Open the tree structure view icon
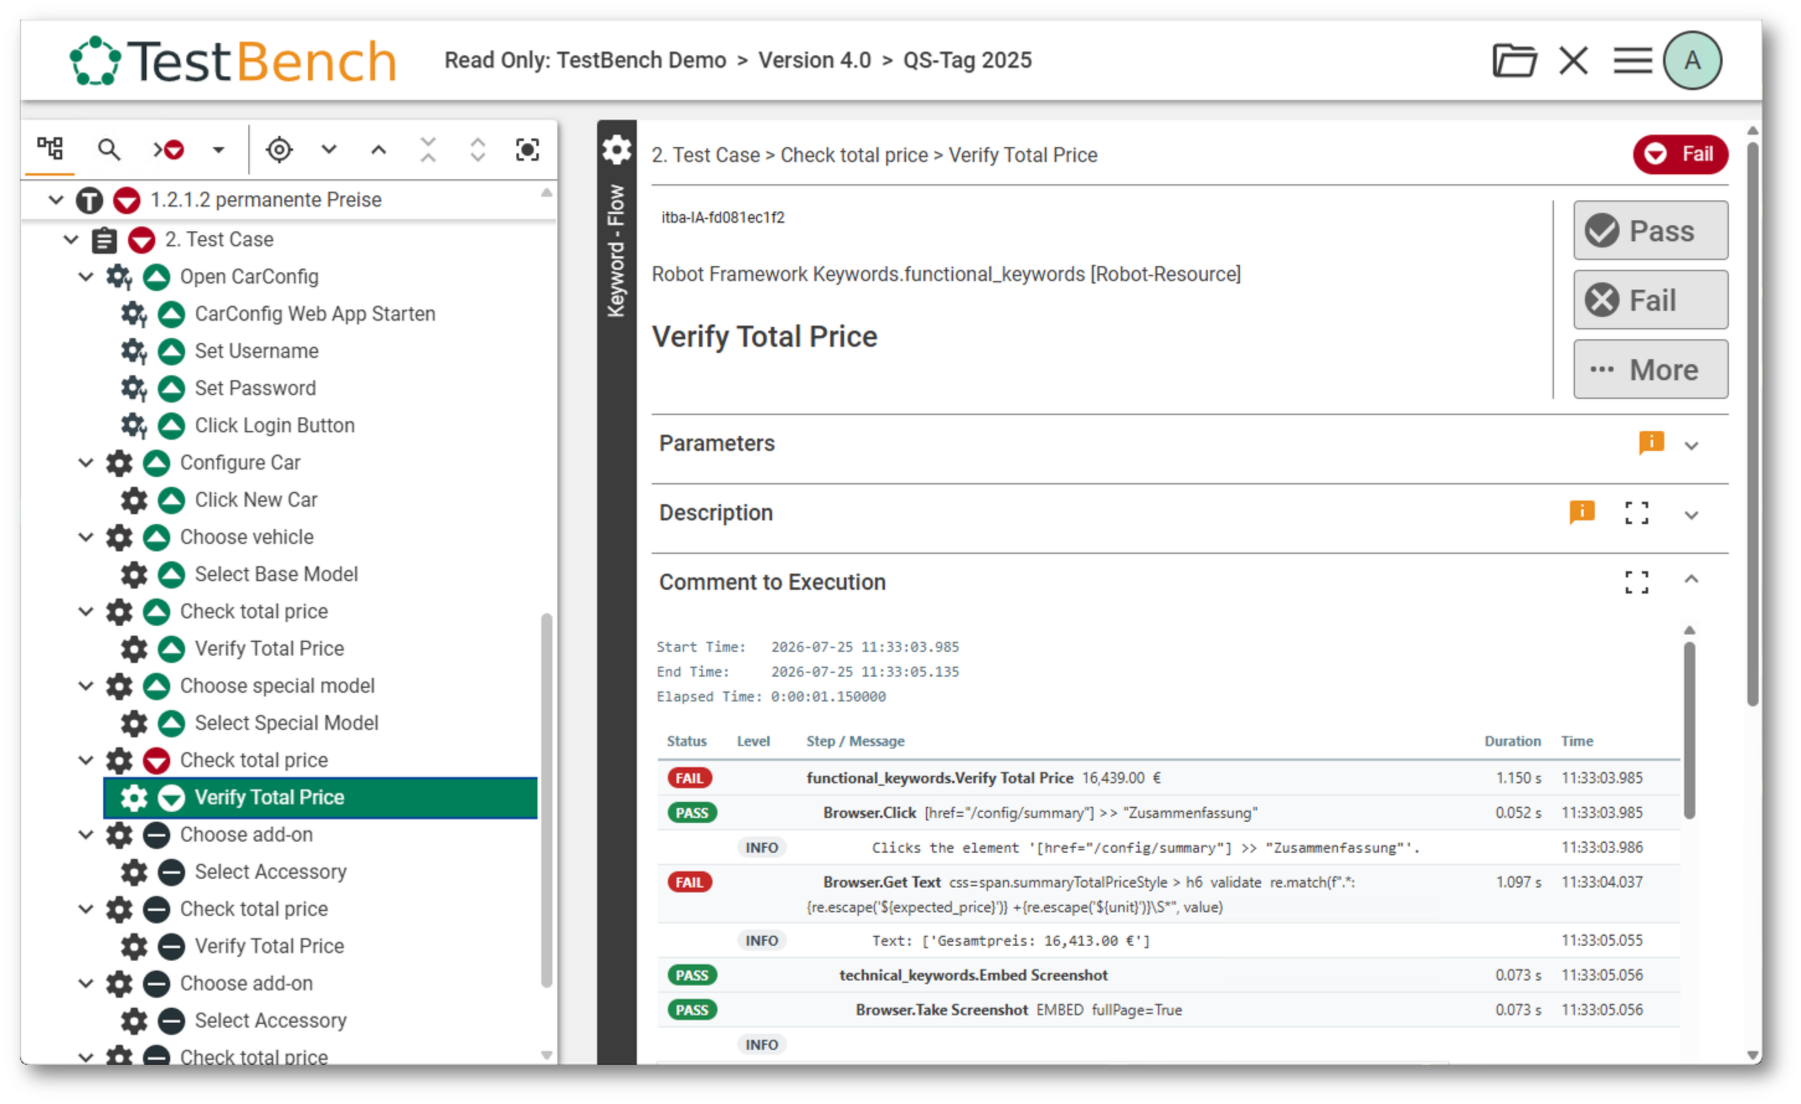 (50, 149)
